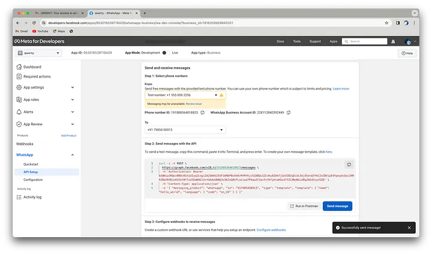The image size is (432, 254).
Task: Expand the App Review section
Action: (x=73, y=124)
